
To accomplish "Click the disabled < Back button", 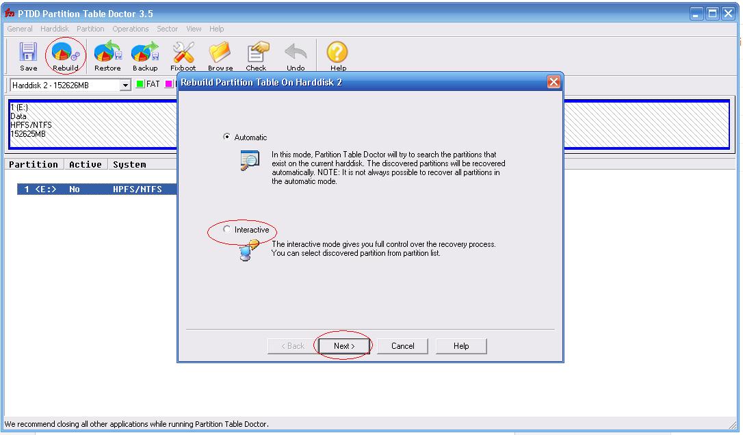I will pyautogui.click(x=293, y=346).
